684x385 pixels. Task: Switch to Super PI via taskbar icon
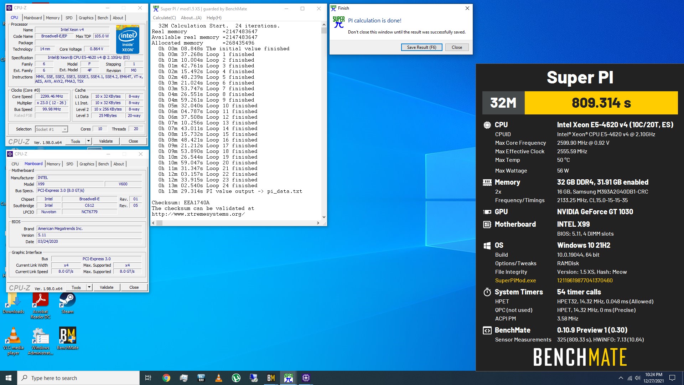click(x=289, y=378)
